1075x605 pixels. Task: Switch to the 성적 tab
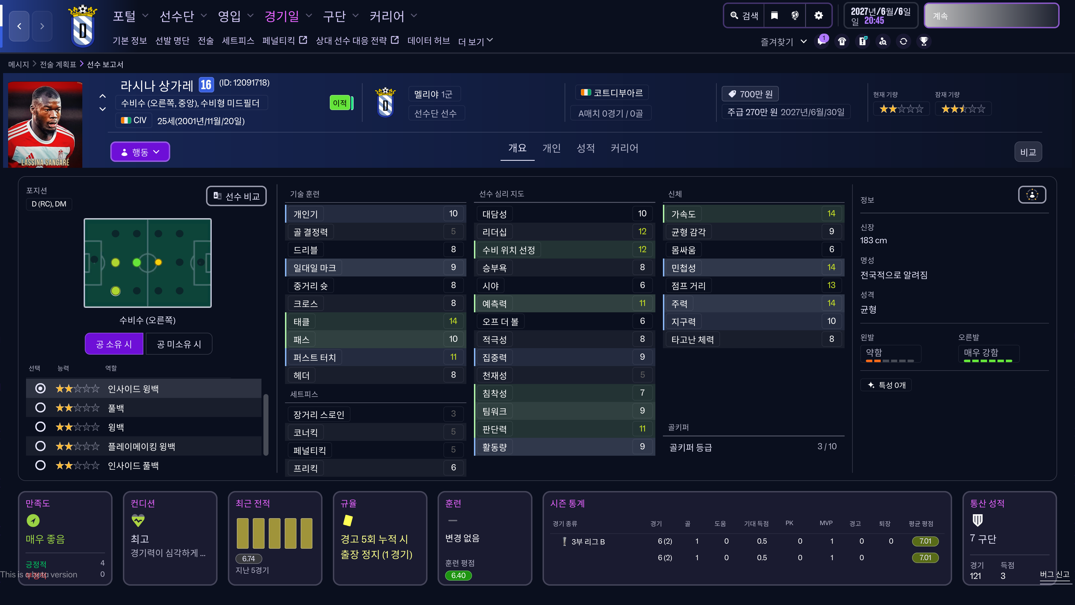pos(585,148)
